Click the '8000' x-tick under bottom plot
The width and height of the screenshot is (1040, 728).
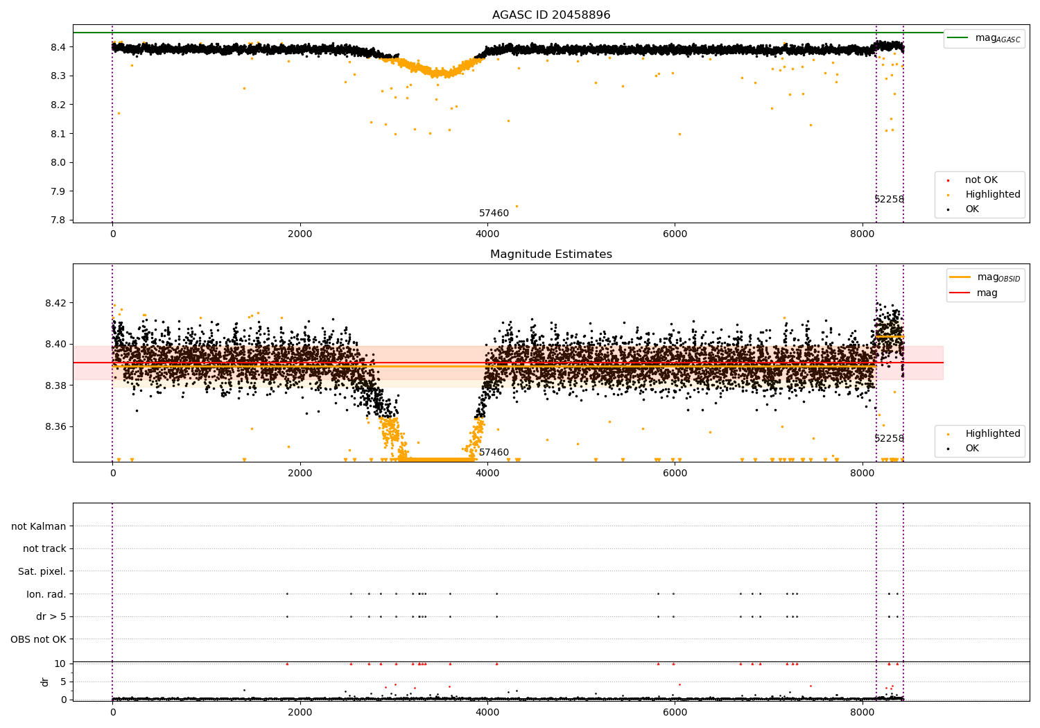[x=863, y=713]
